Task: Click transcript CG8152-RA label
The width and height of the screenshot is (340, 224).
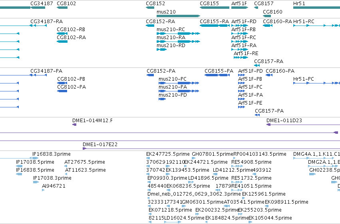Action: (161, 22)
